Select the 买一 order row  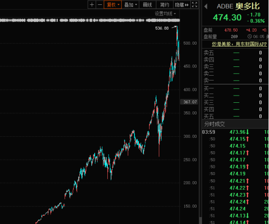click(235, 89)
